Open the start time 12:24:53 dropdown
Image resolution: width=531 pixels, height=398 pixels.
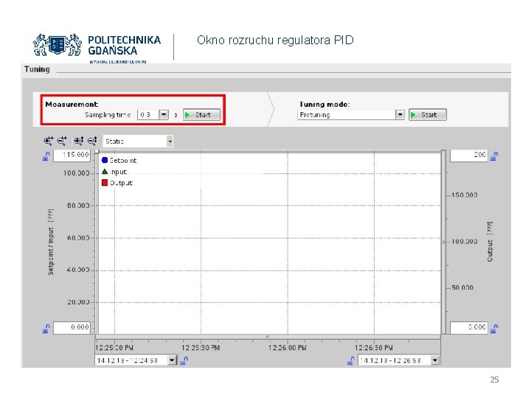coord(172,360)
